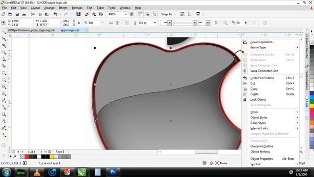314x177 pixels.
Task: Select the Rectangle tool
Action: point(3,73)
